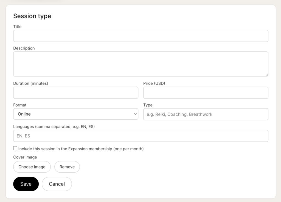Click the Languages input field
The height and width of the screenshot is (202, 281).
coord(141,136)
